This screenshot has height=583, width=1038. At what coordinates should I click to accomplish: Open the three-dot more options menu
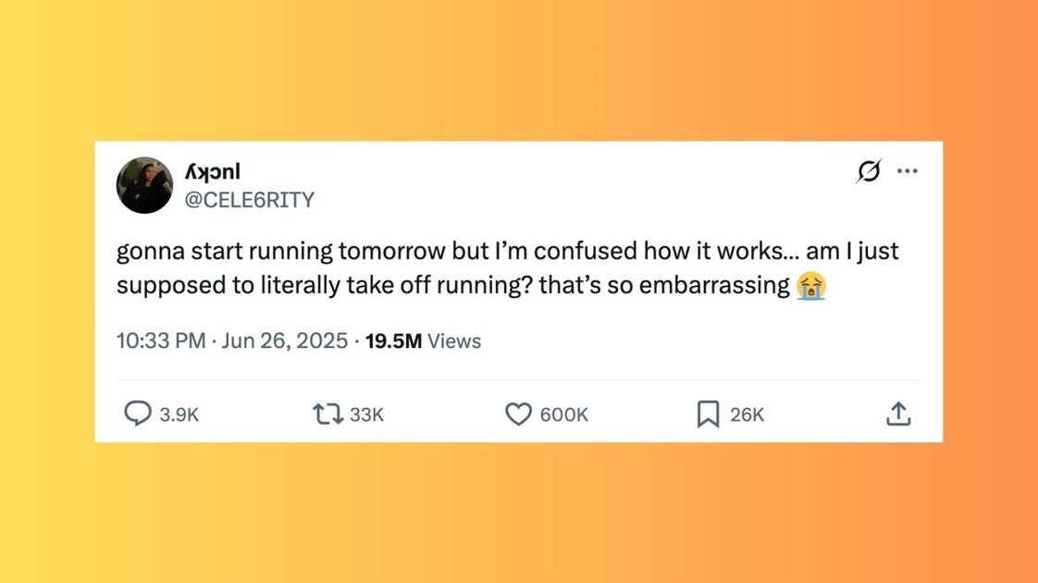(908, 171)
